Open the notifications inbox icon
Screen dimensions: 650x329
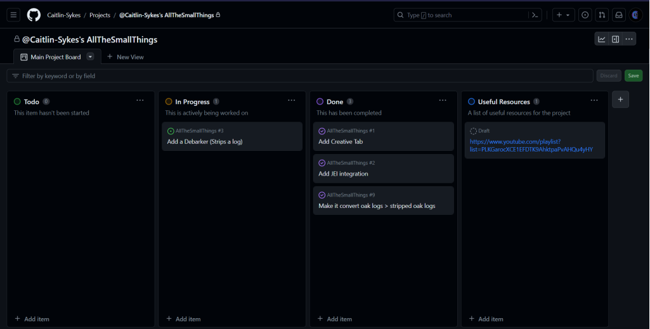point(618,15)
